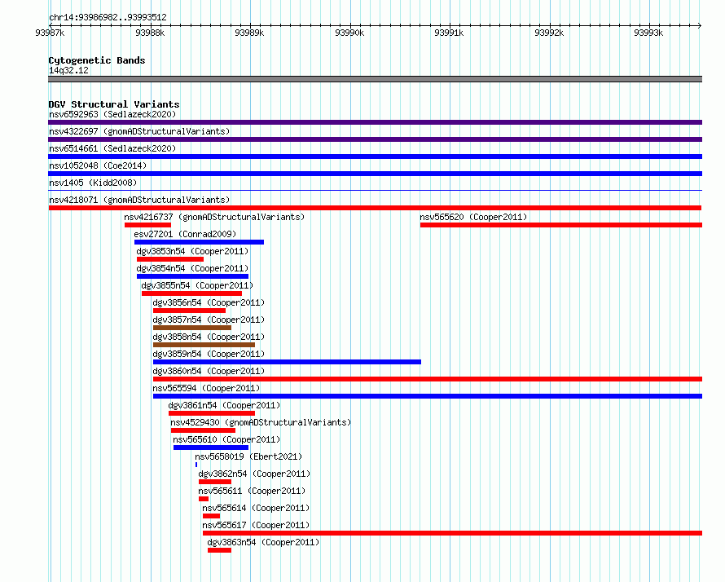
Task: Open dgv3855n54 (Cooper2011) variant label
Action: pos(197,285)
